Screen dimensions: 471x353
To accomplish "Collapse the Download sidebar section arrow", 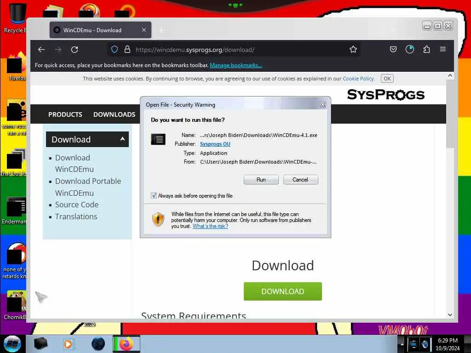I will [x=122, y=139].
